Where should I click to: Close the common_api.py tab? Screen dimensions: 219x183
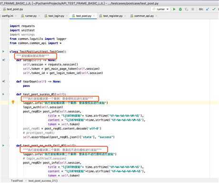[x=156, y=16]
